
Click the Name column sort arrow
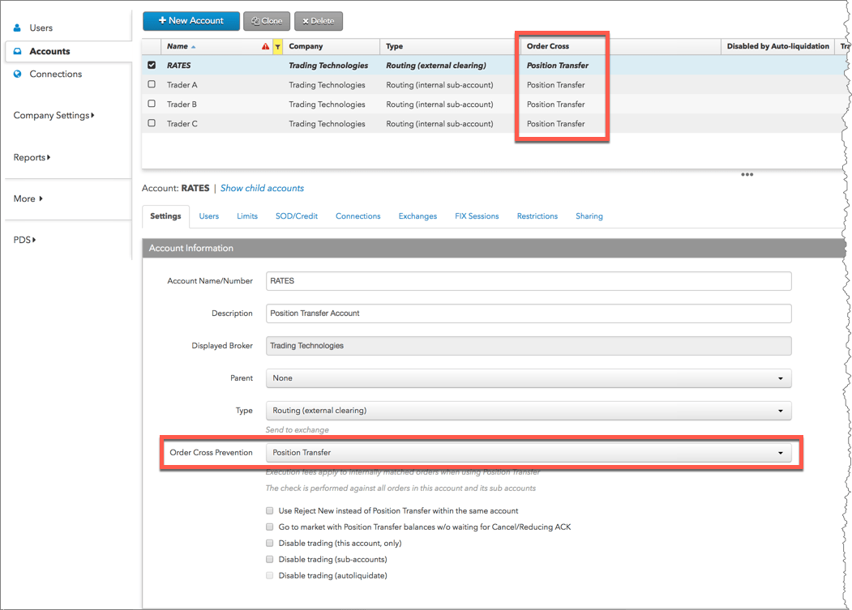194,47
